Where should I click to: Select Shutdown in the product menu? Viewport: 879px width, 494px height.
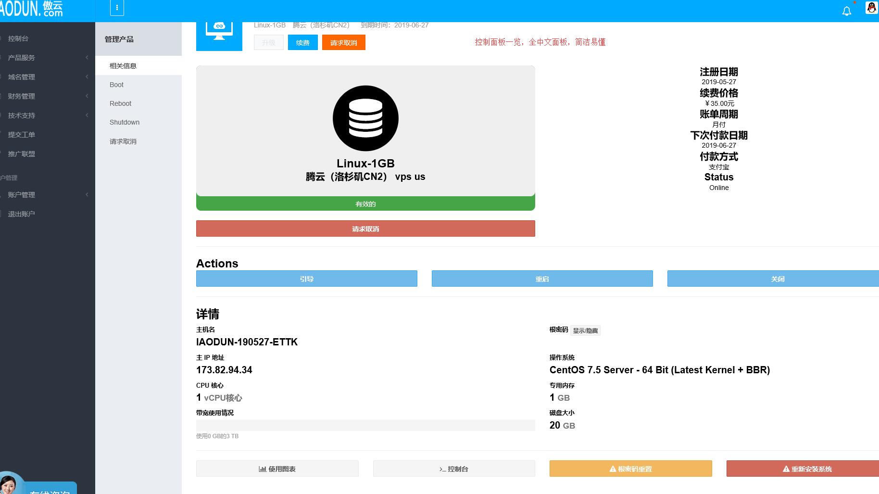(125, 122)
